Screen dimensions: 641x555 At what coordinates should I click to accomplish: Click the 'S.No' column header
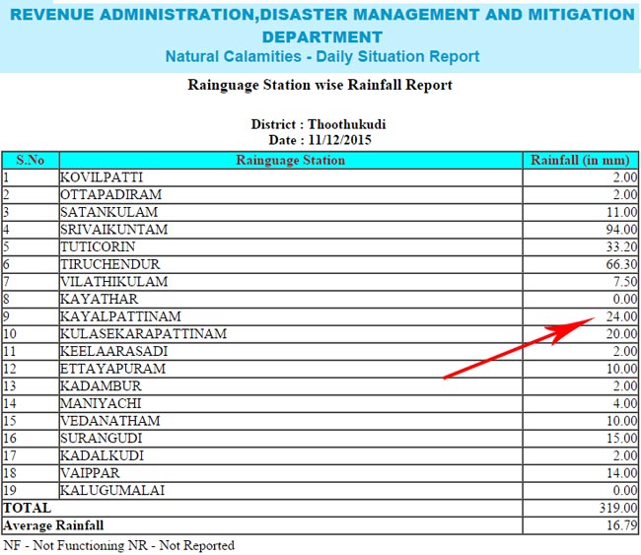pos(31,160)
